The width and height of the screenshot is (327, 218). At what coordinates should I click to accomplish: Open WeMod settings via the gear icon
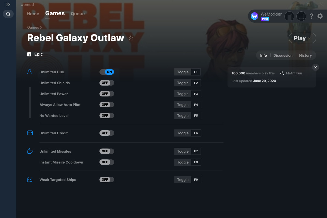pyautogui.click(x=320, y=16)
